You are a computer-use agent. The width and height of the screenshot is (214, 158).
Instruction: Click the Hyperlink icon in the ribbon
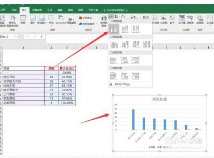(x=200, y=20)
